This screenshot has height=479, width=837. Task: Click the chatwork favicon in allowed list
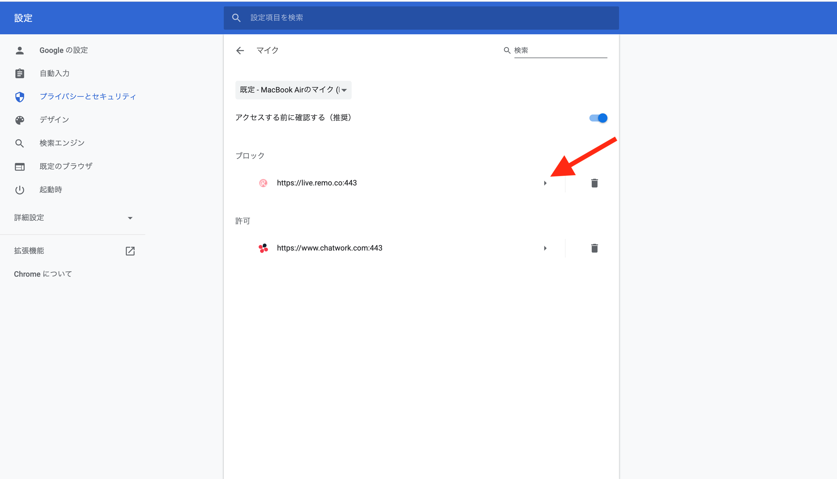click(263, 248)
